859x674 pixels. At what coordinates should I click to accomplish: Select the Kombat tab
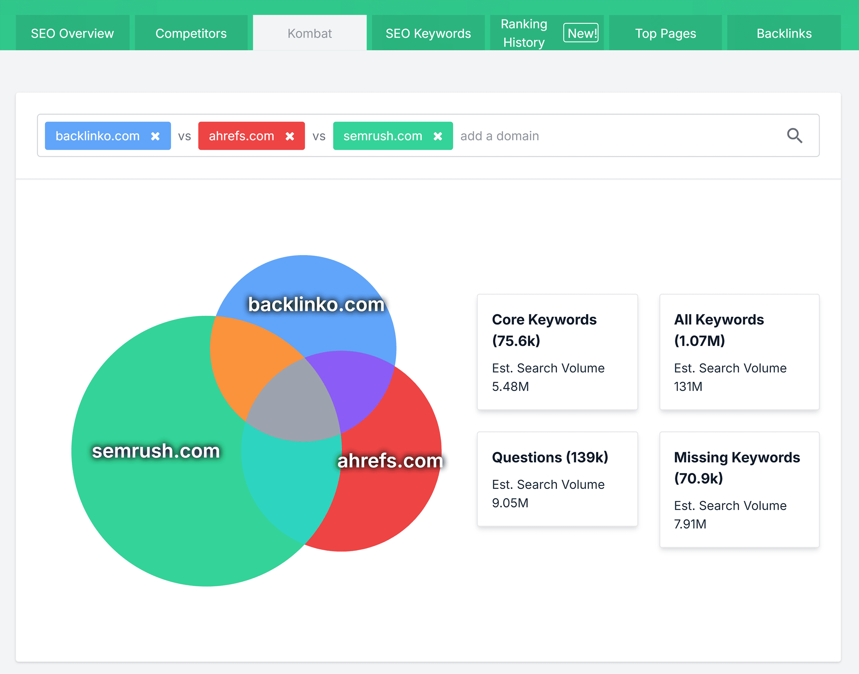point(310,33)
